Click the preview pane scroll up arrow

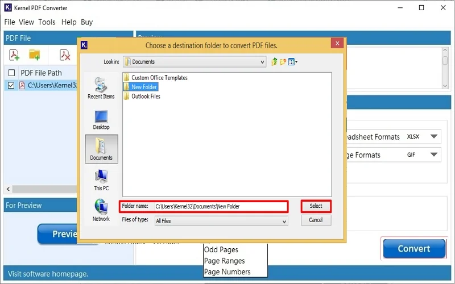pos(445,51)
